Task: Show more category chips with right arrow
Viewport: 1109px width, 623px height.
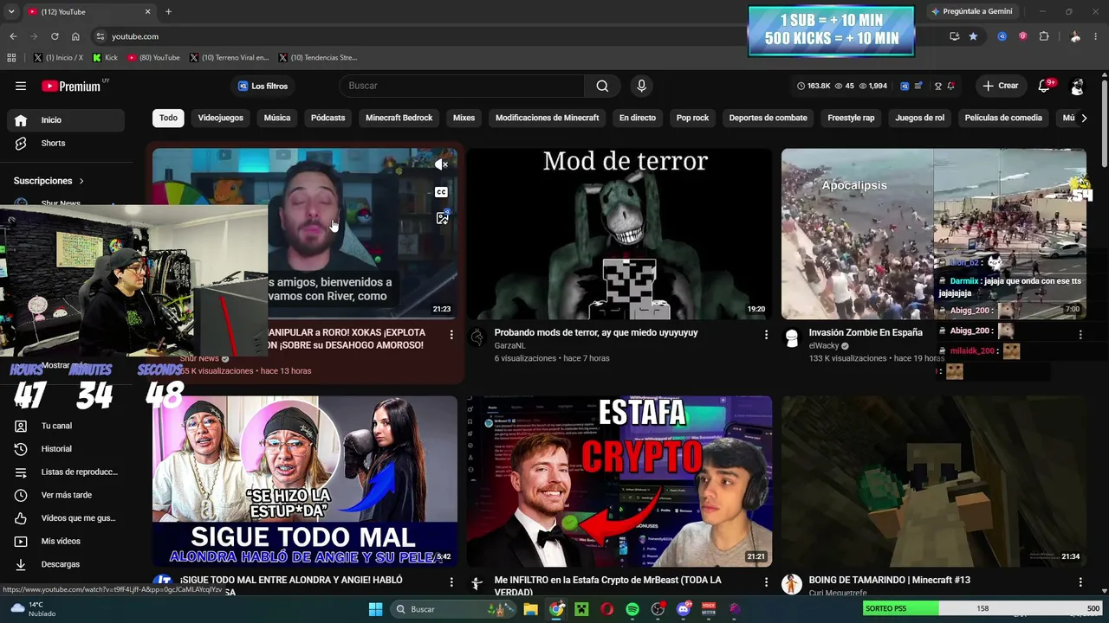Action: [1083, 118]
